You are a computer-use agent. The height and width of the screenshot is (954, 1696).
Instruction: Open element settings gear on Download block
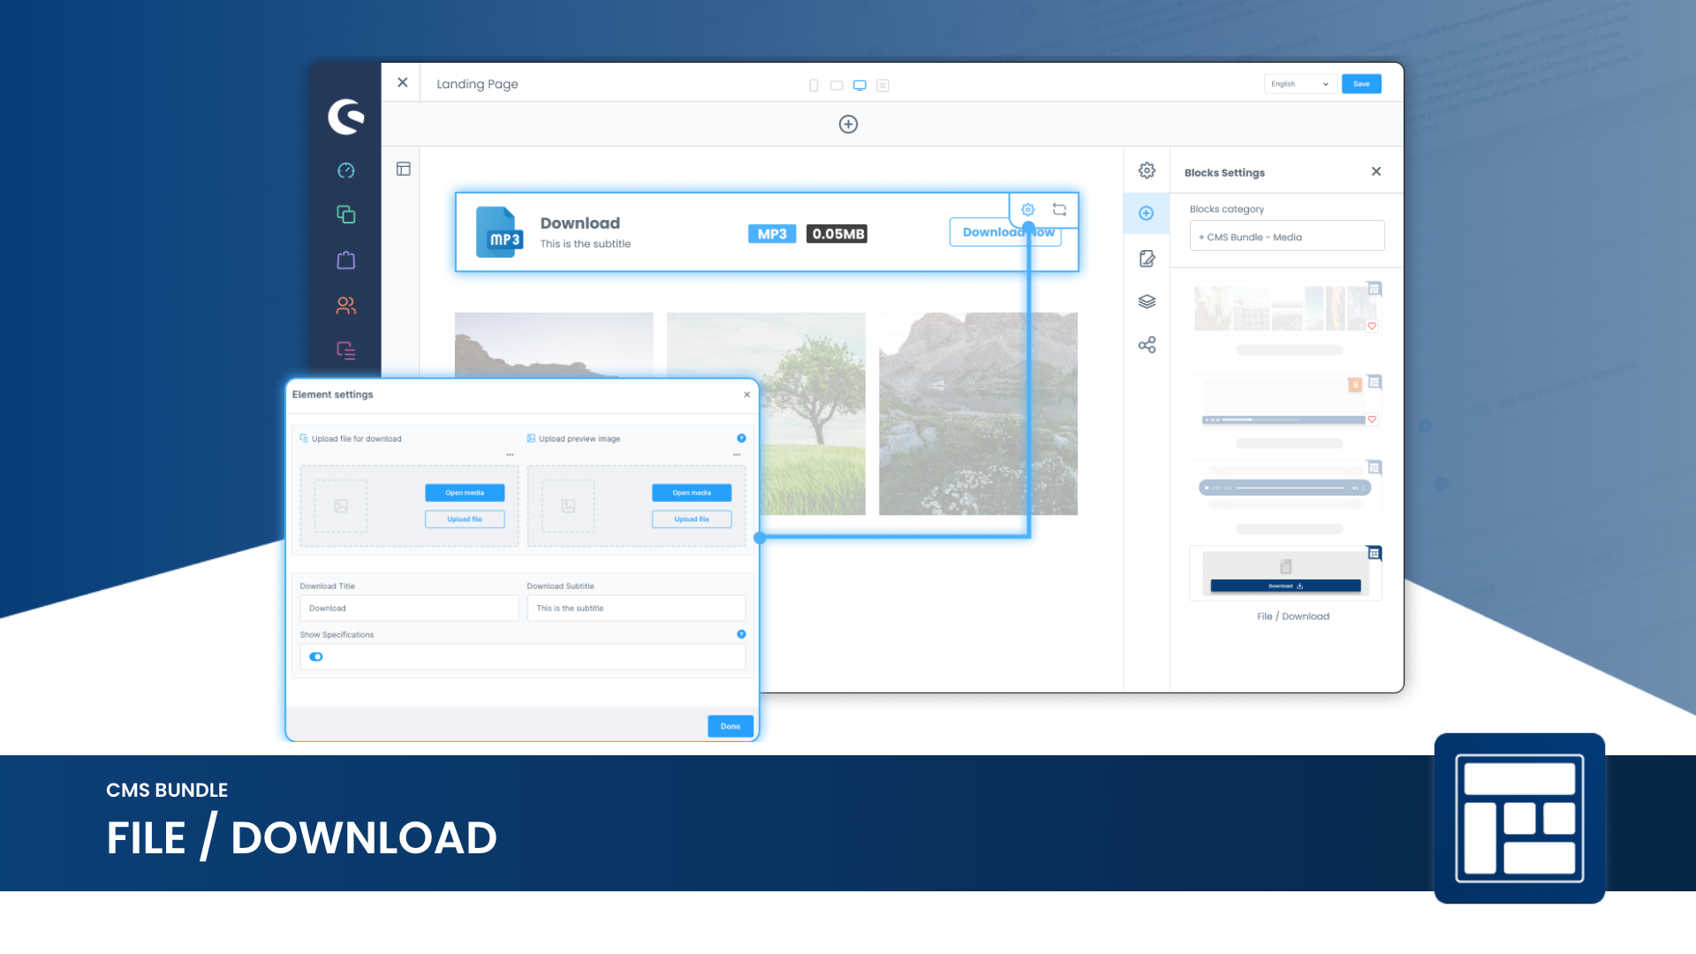(x=1027, y=209)
